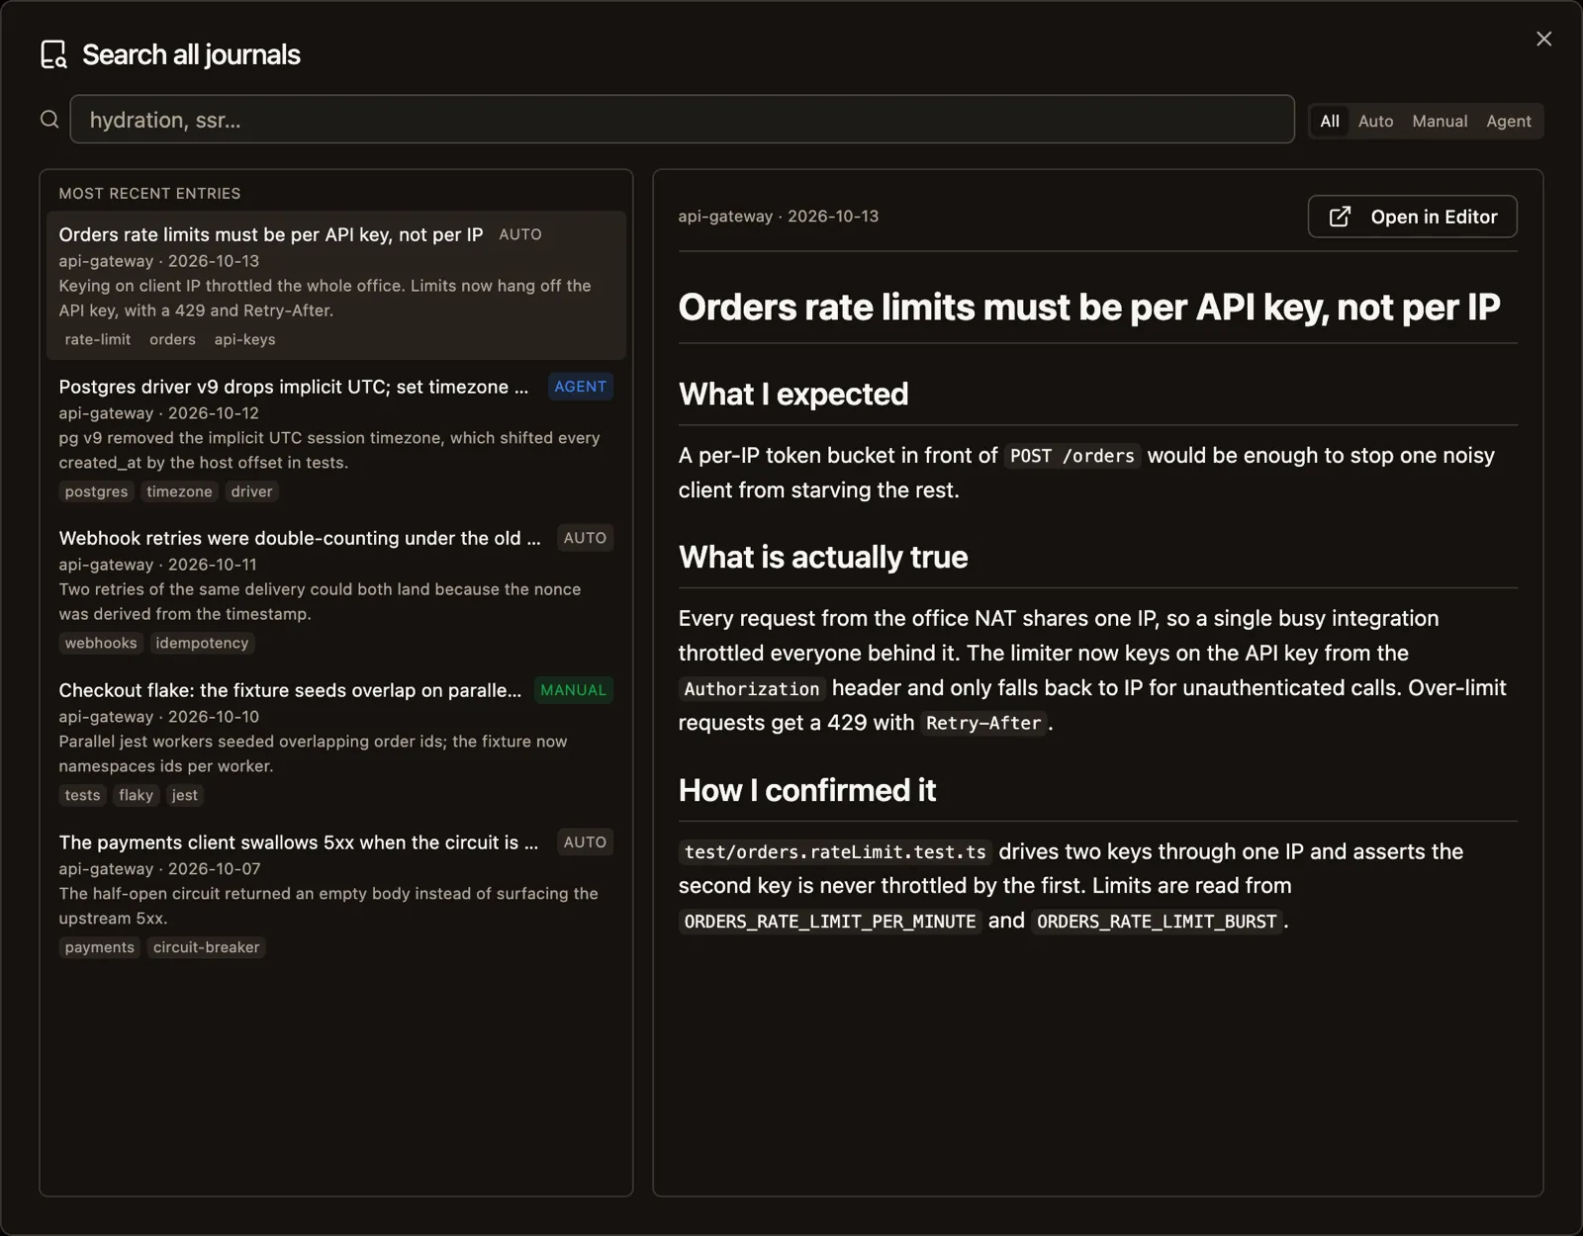
Task: Click the flaky tag
Action: point(136,795)
